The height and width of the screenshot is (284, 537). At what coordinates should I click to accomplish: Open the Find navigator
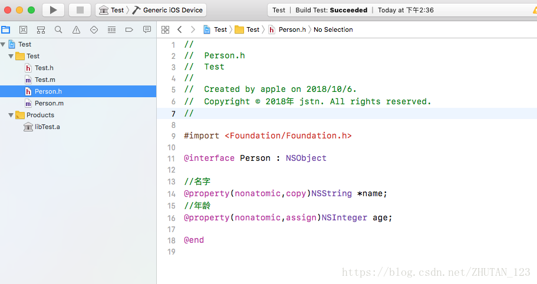coord(58,30)
